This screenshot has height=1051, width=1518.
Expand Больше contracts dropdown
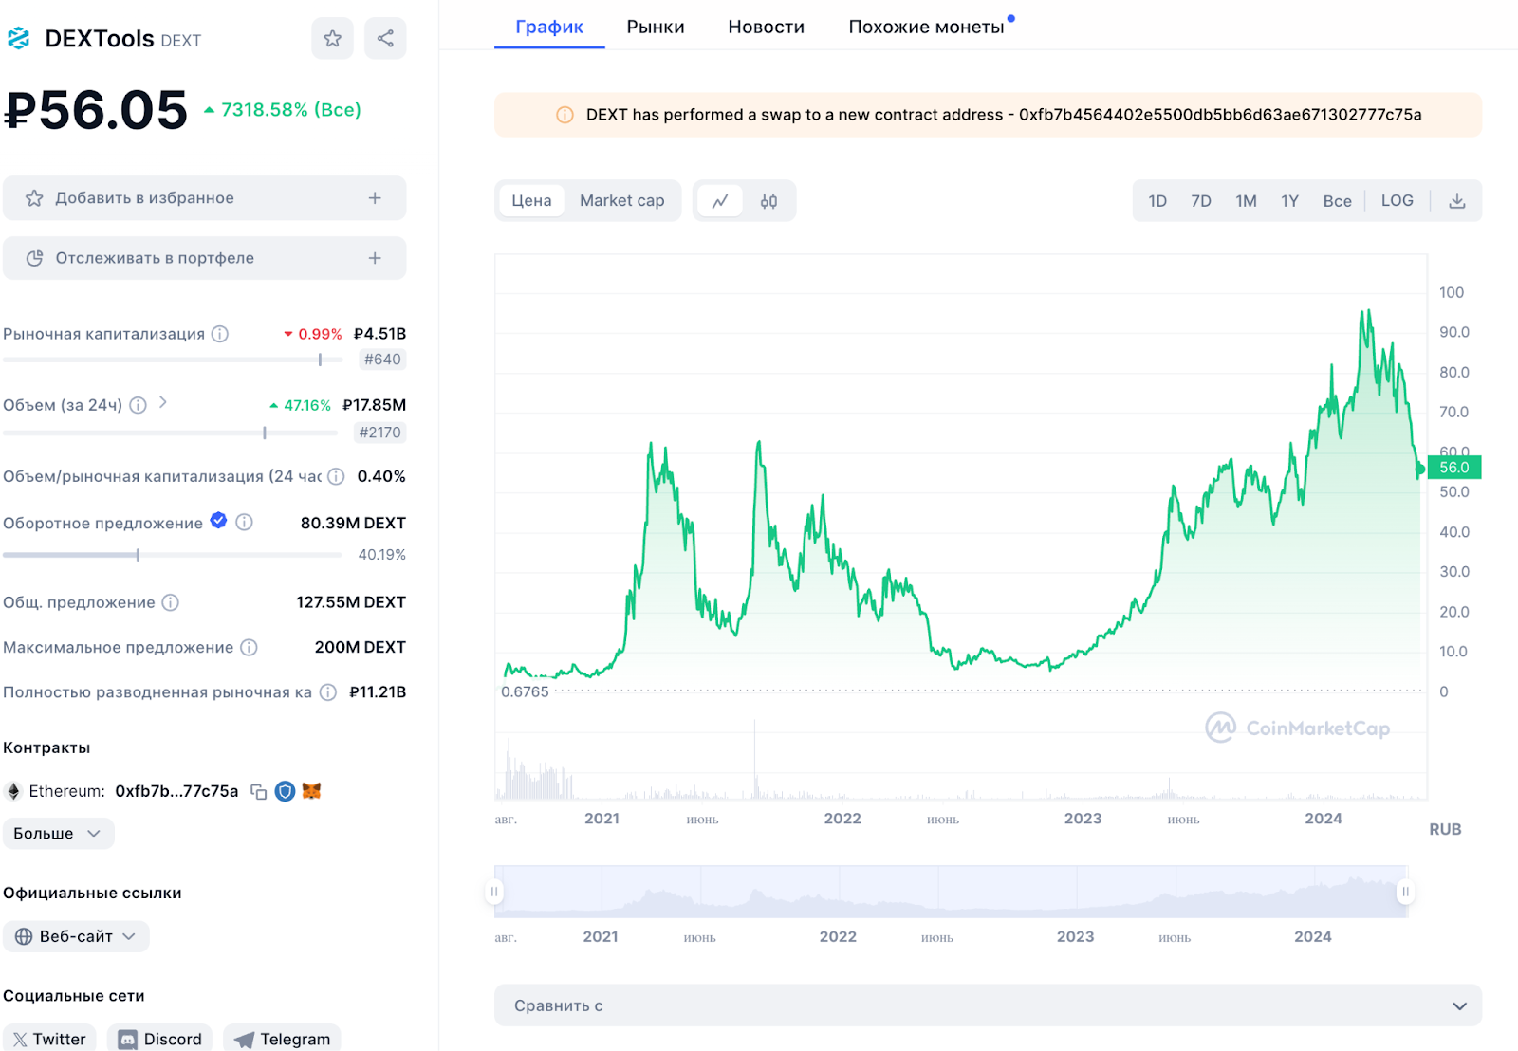click(58, 834)
